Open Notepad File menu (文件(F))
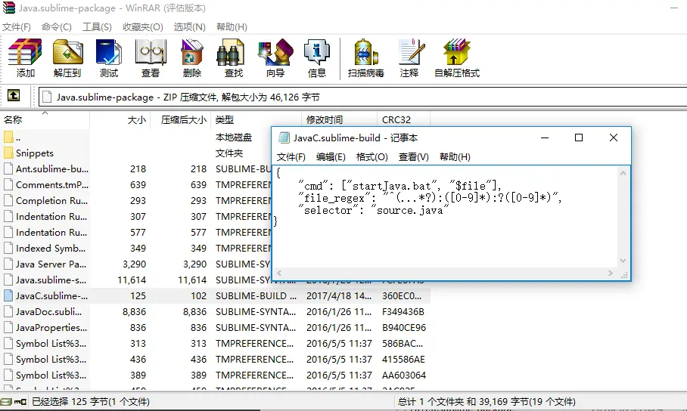 pos(291,156)
